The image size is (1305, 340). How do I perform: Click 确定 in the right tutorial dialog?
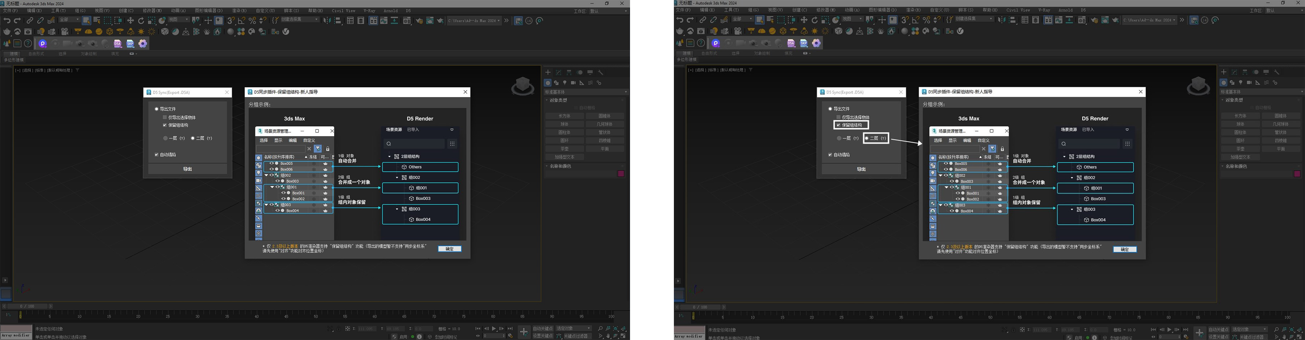coord(1124,250)
